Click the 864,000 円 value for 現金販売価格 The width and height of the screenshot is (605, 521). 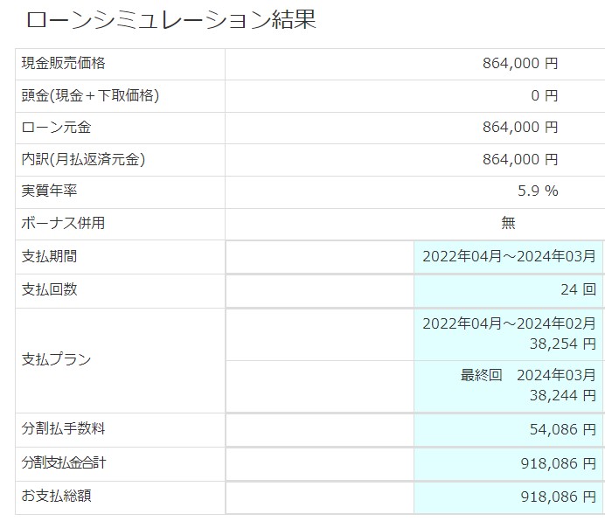coord(519,63)
